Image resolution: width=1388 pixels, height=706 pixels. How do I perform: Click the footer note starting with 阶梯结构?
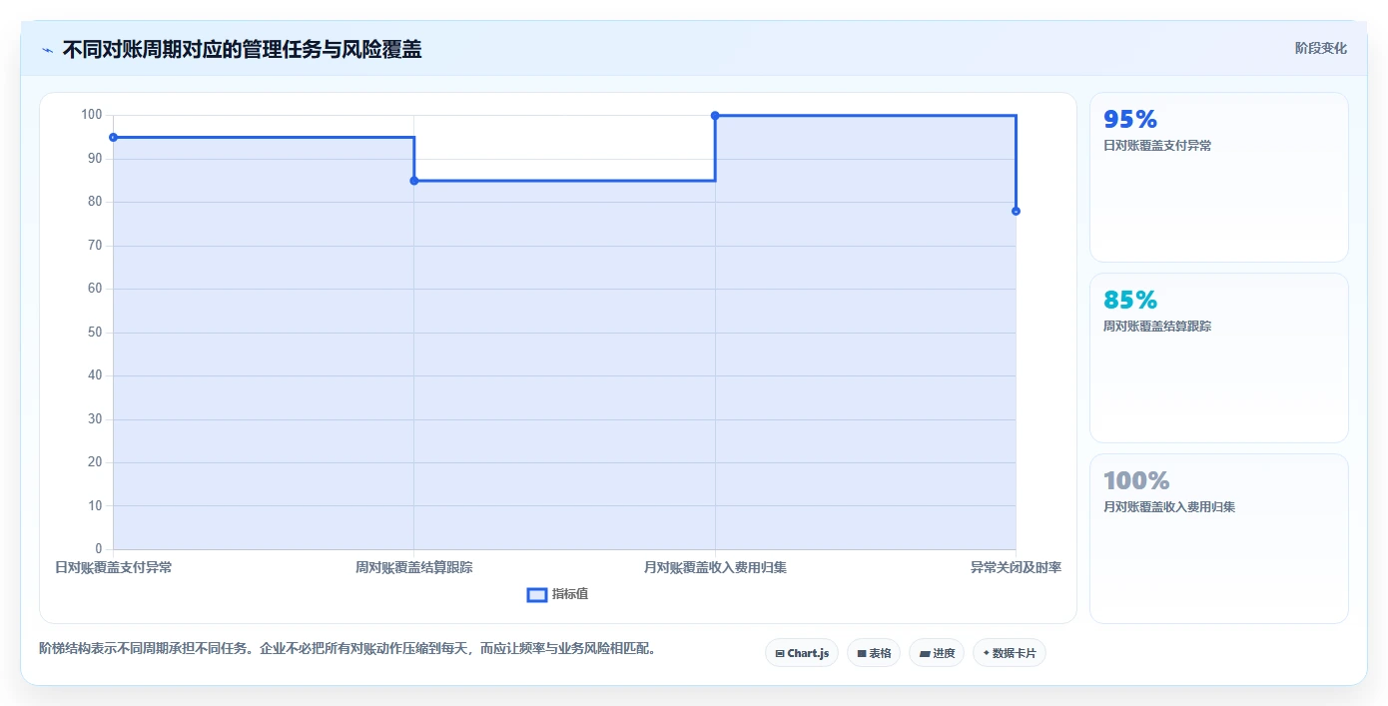click(349, 649)
